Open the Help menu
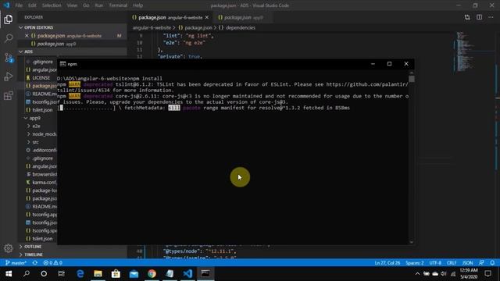This screenshot has height=281, width=500. click(137, 5)
